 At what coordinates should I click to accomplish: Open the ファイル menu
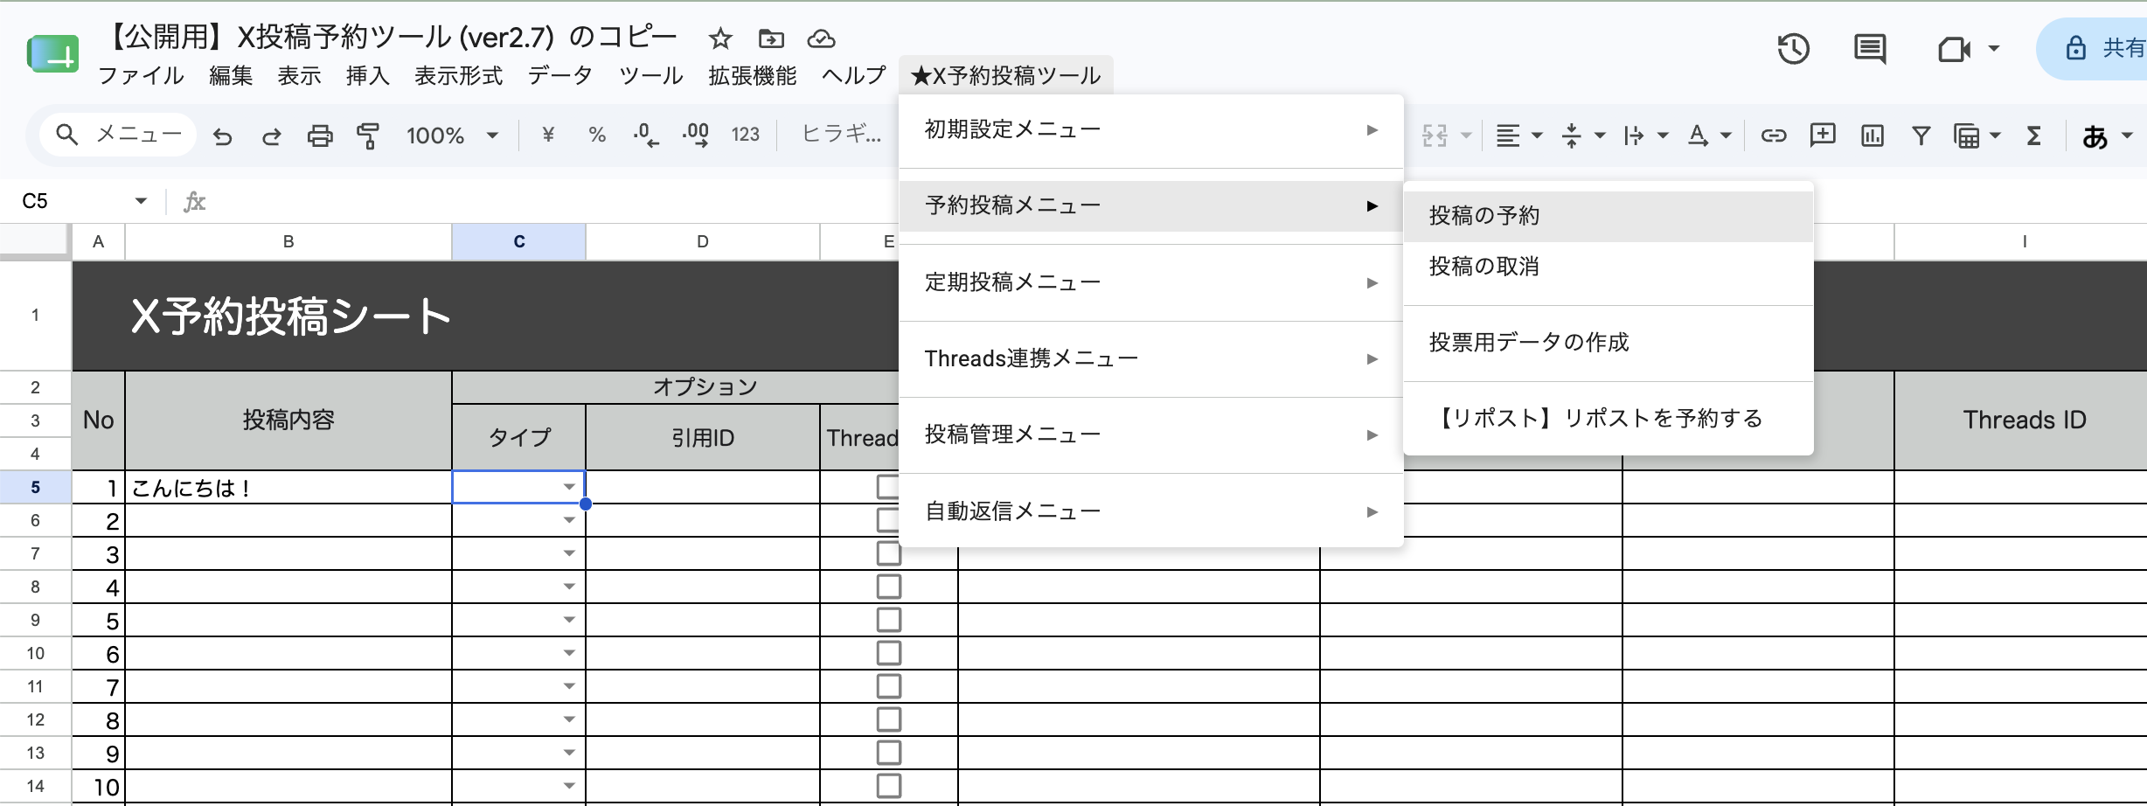[x=141, y=76]
